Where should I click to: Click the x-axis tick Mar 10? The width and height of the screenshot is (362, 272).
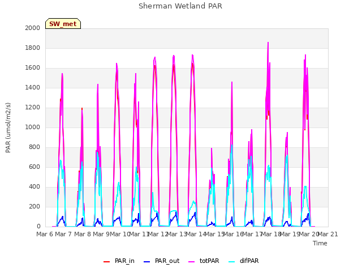click(120, 234)
